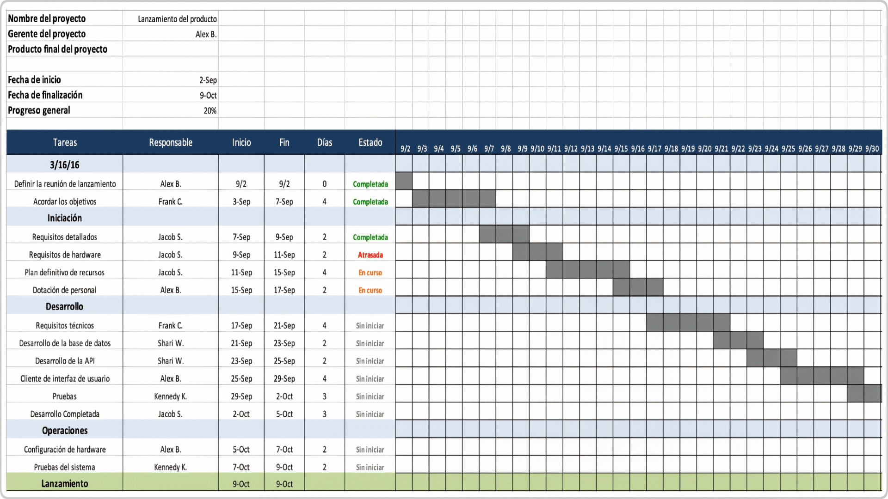Select the 'Responsable' column header

coord(171,142)
